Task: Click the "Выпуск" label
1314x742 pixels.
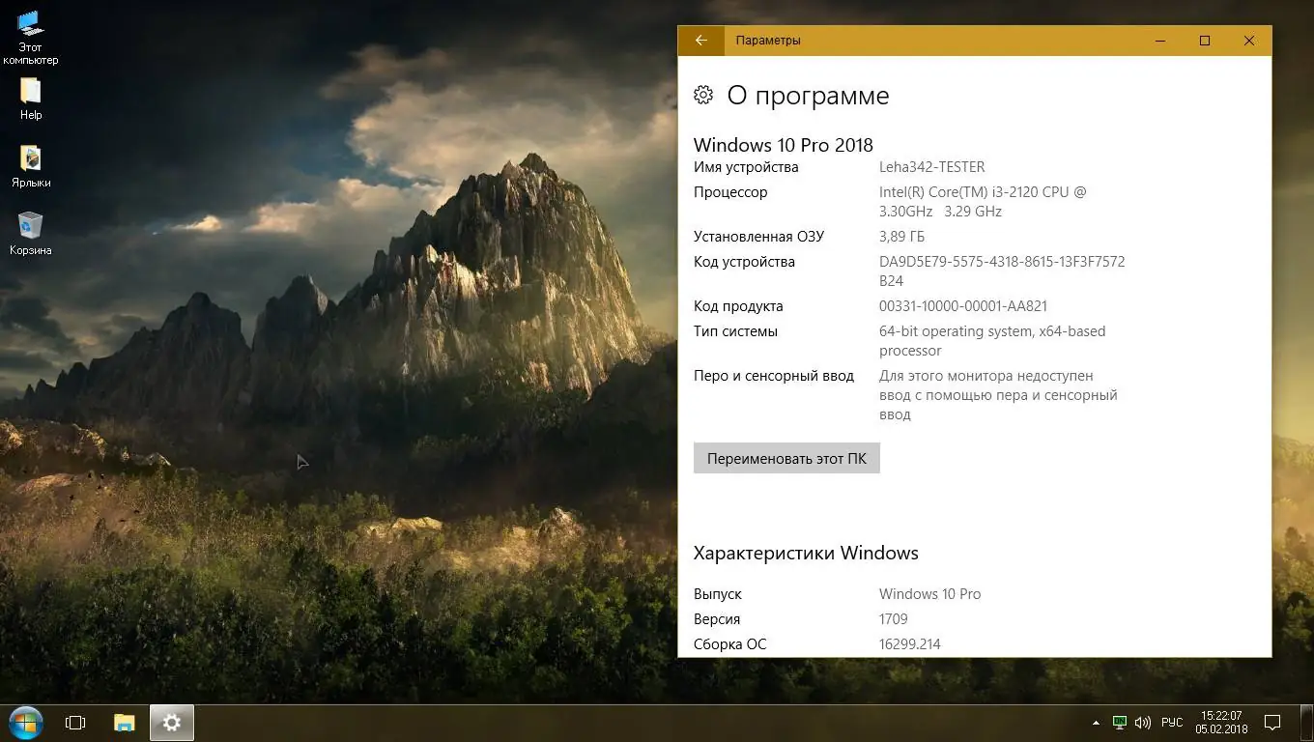Action: [x=718, y=594]
